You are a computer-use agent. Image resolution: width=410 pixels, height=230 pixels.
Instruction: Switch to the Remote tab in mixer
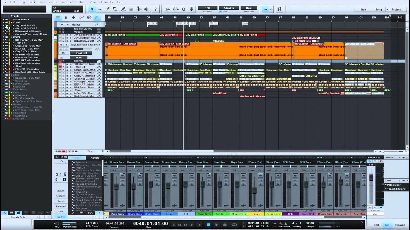click(95, 158)
